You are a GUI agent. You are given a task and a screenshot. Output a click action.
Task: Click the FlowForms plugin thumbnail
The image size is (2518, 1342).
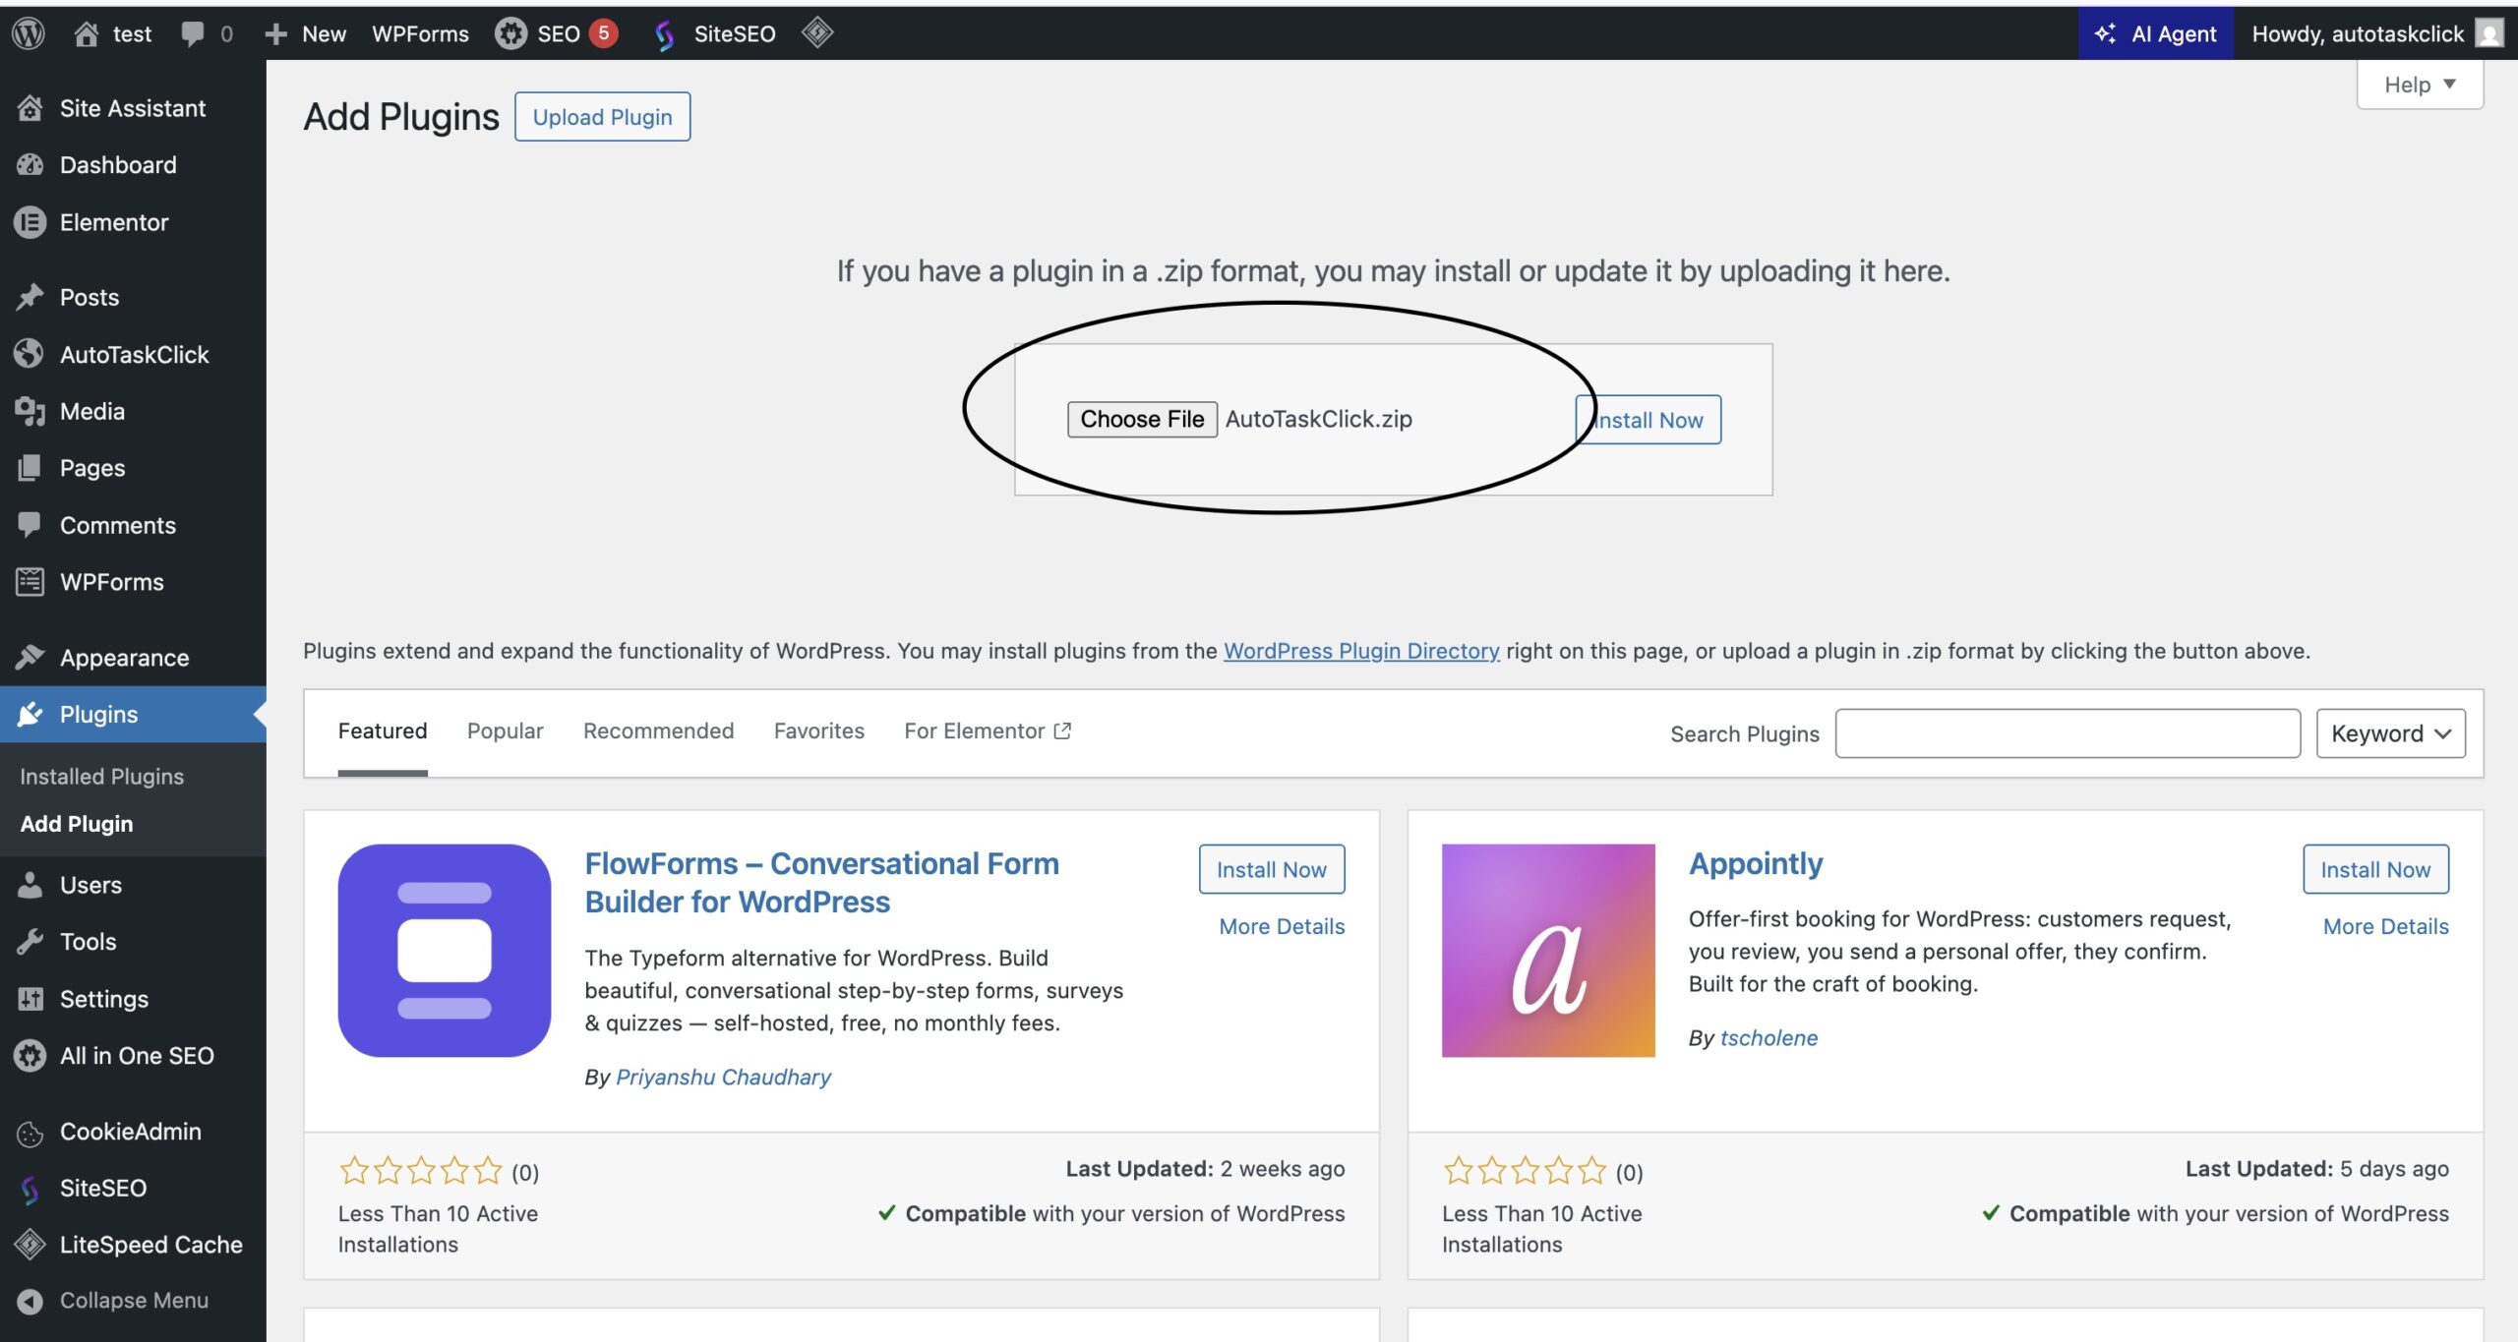click(x=445, y=951)
